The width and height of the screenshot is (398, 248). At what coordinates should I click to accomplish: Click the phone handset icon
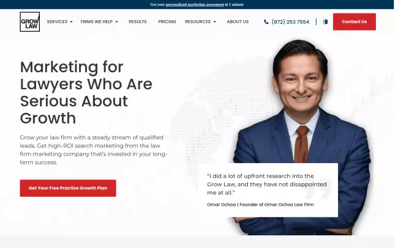pos(266,22)
